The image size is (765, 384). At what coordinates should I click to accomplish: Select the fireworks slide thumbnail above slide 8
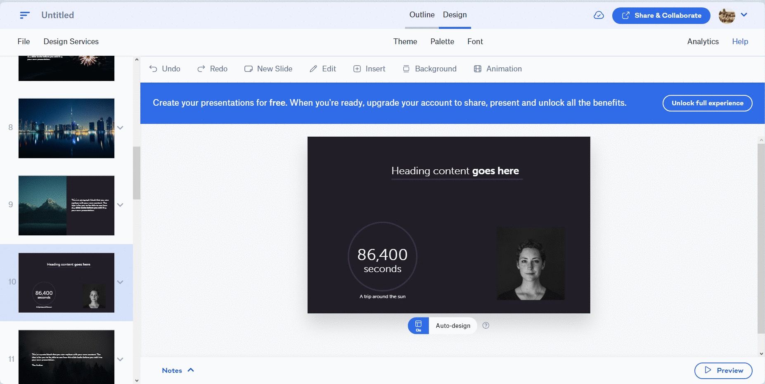[66, 68]
